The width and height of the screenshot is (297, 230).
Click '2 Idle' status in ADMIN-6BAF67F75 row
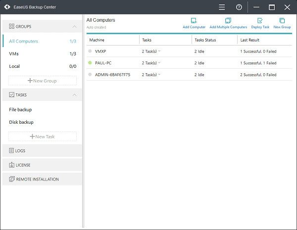point(199,75)
